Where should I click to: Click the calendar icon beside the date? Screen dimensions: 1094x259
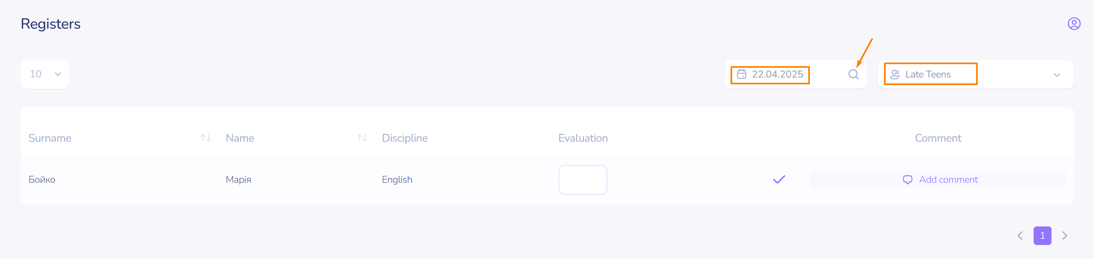pos(742,74)
